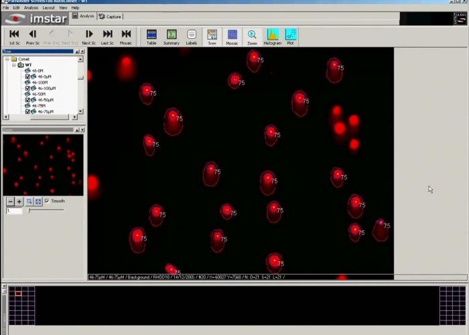Collapse the WT tree node

click(x=14, y=65)
